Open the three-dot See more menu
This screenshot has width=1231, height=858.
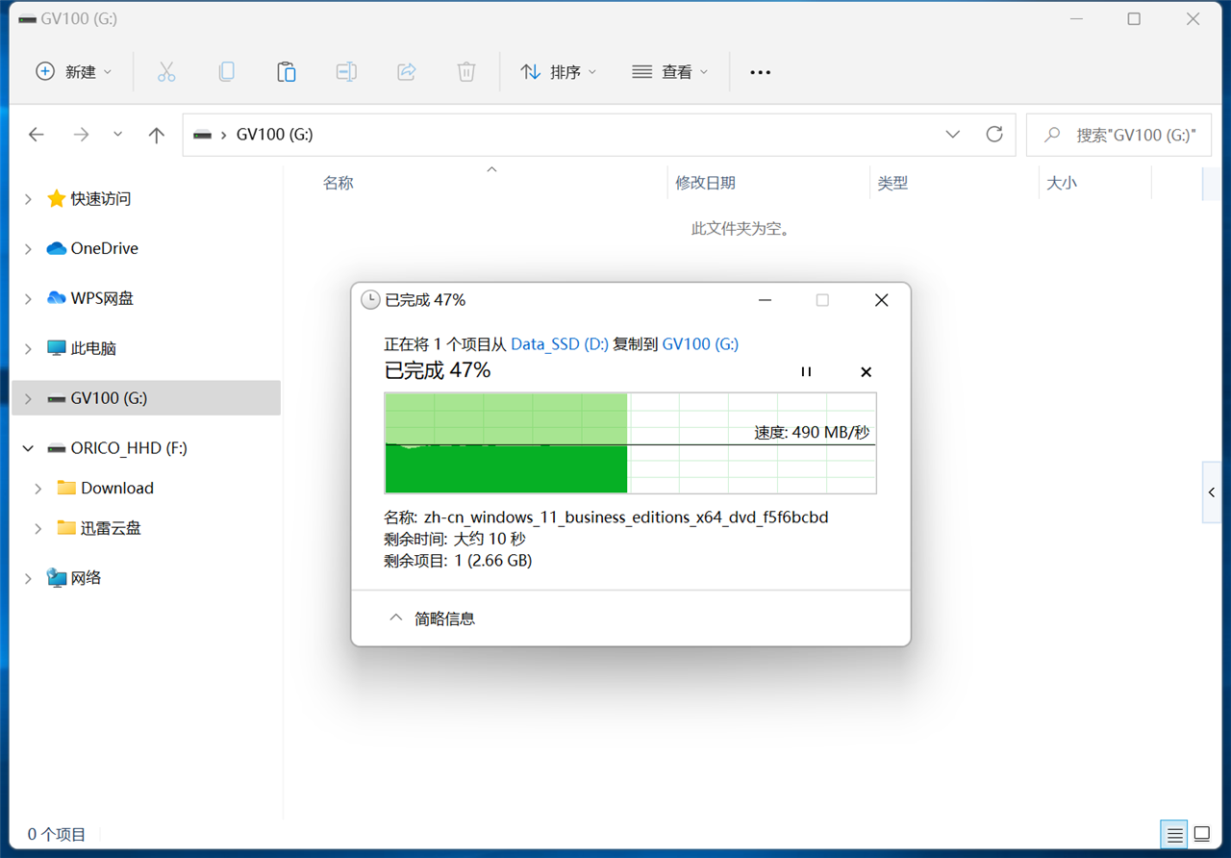pos(760,72)
